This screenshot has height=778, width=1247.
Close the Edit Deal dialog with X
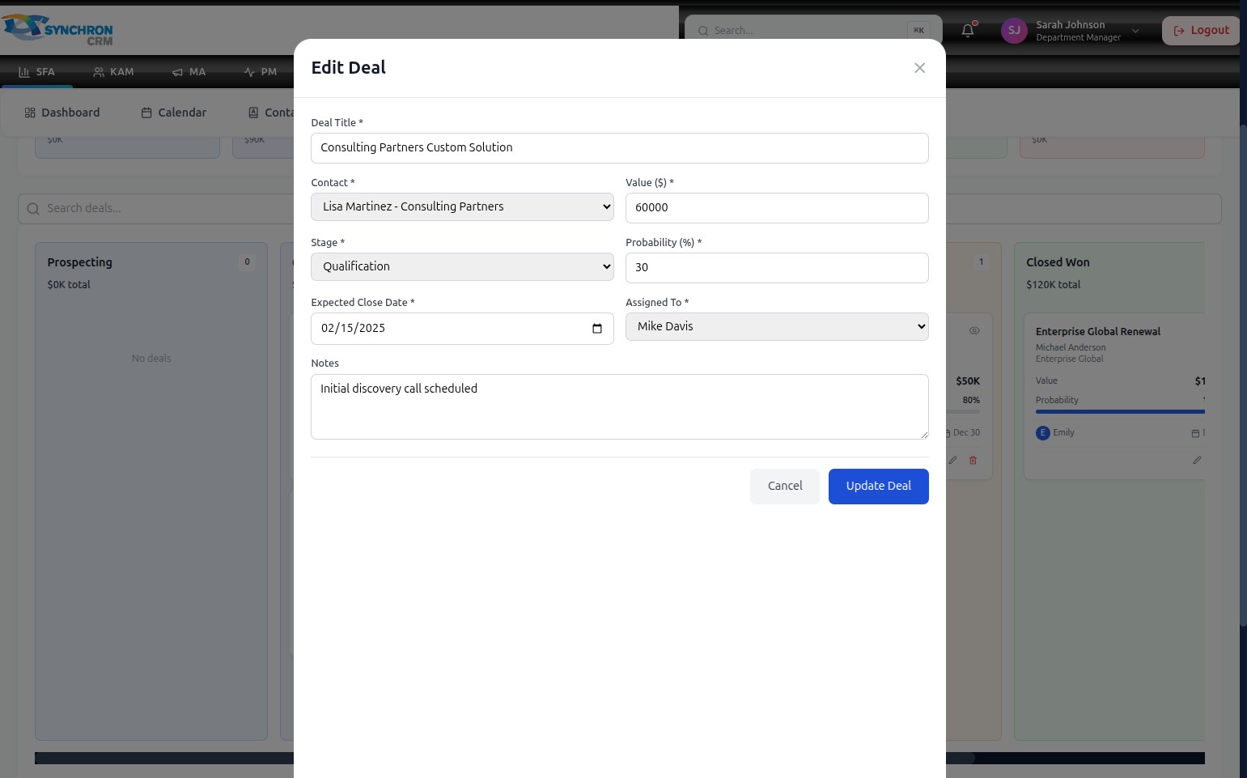[x=919, y=68]
